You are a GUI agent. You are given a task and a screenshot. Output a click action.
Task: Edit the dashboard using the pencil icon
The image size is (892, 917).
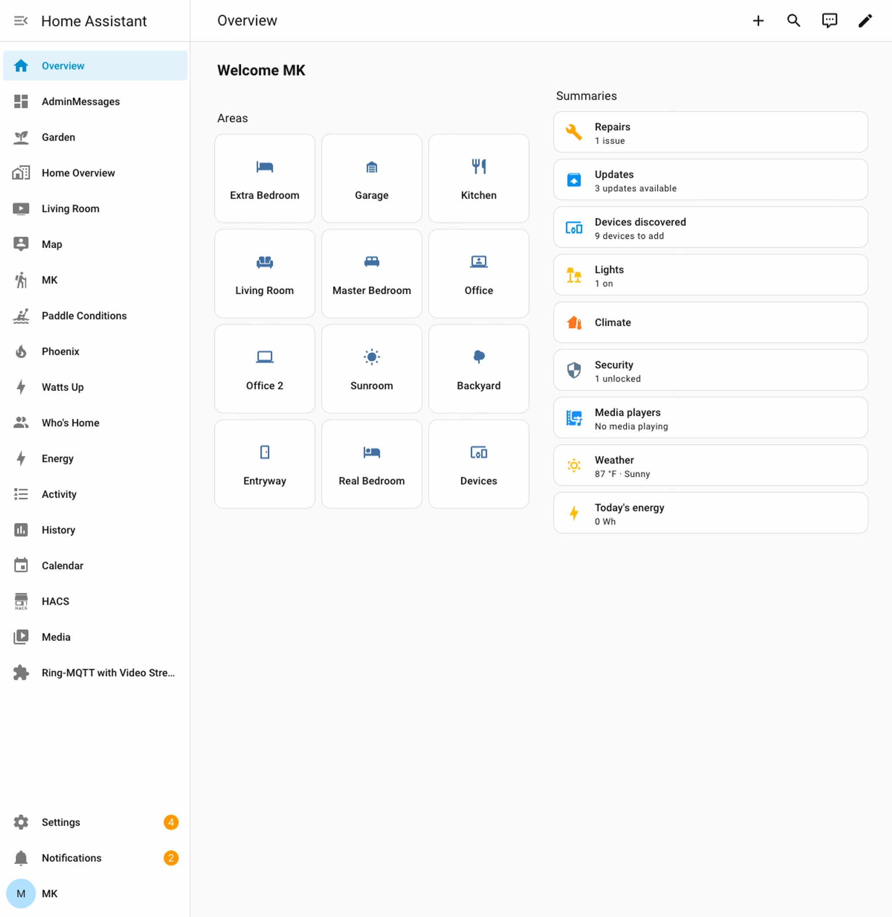(x=865, y=20)
